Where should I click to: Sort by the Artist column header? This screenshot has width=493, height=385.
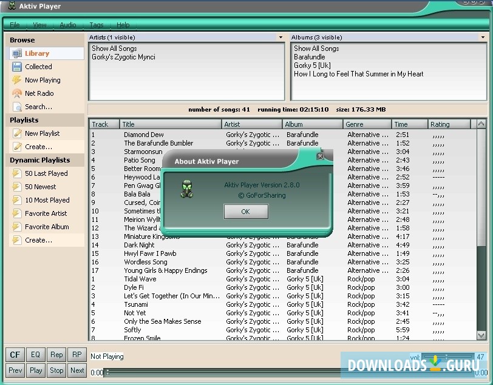coord(252,124)
